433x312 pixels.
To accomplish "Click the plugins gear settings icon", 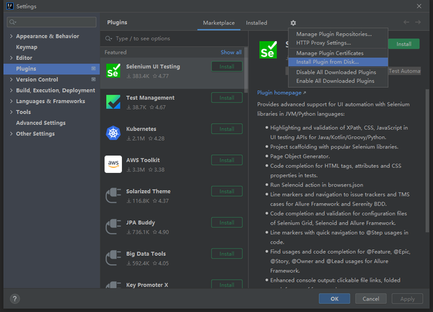I will [x=293, y=23].
